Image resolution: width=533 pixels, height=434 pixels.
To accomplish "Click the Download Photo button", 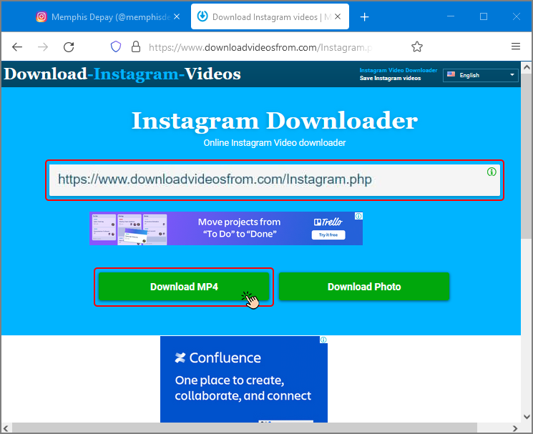I will pos(364,287).
